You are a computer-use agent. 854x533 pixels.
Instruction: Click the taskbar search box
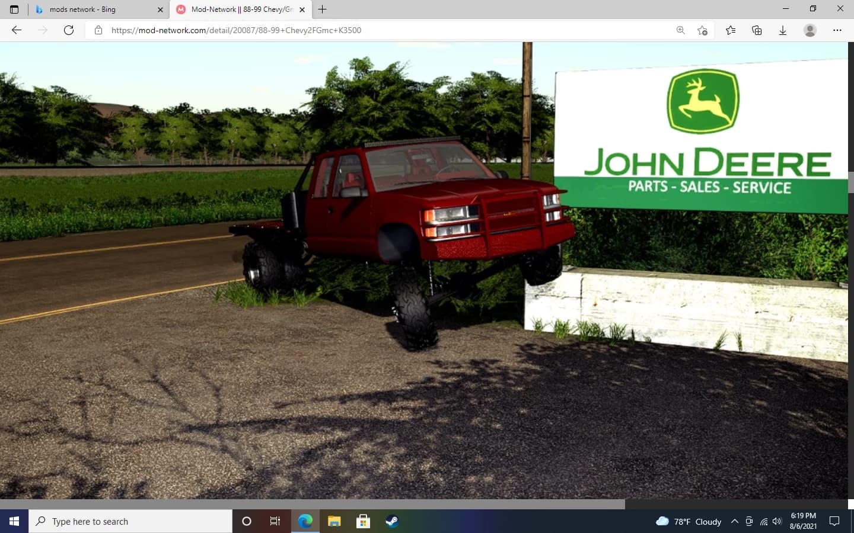[130, 521]
